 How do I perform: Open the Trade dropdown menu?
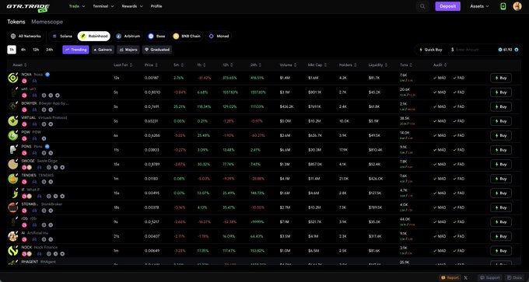[77, 6]
